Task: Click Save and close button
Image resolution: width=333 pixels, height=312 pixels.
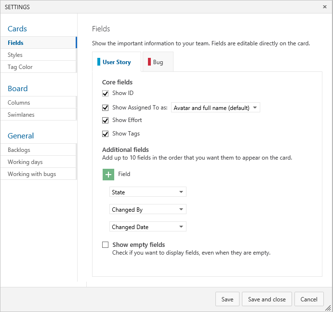Action: [x=267, y=299]
